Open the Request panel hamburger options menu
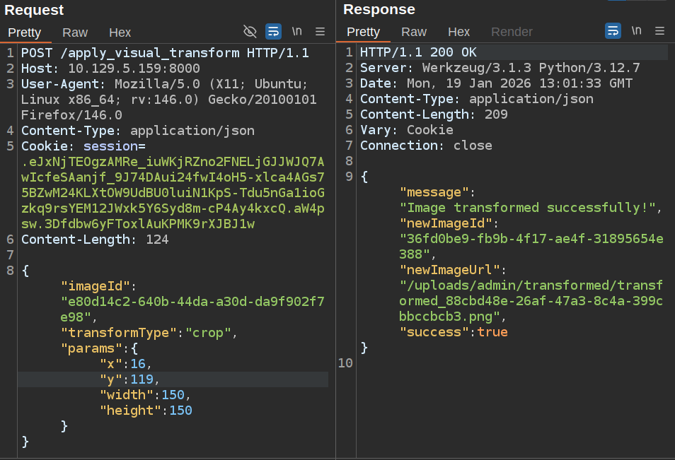The width and height of the screenshot is (675, 460). pos(320,31)
